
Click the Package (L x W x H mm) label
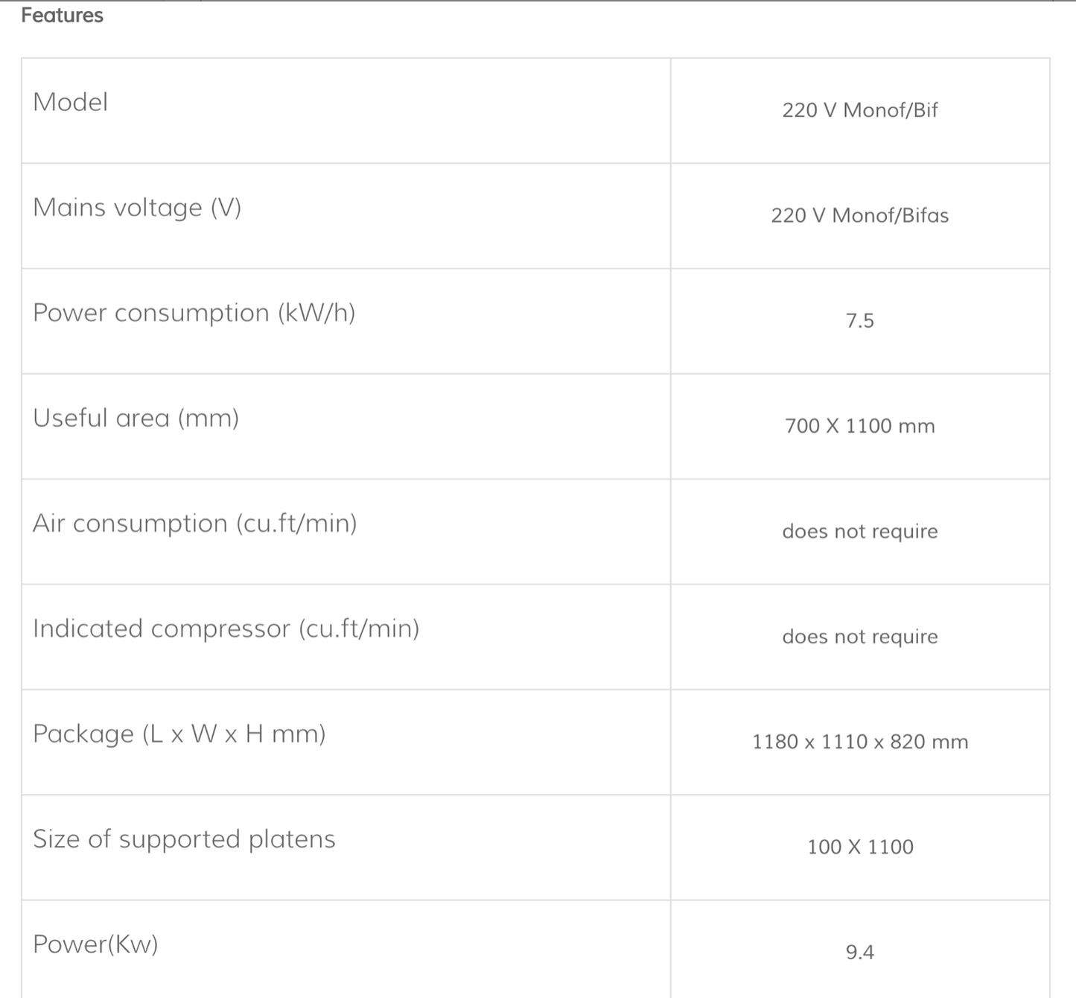pos(179,734)
